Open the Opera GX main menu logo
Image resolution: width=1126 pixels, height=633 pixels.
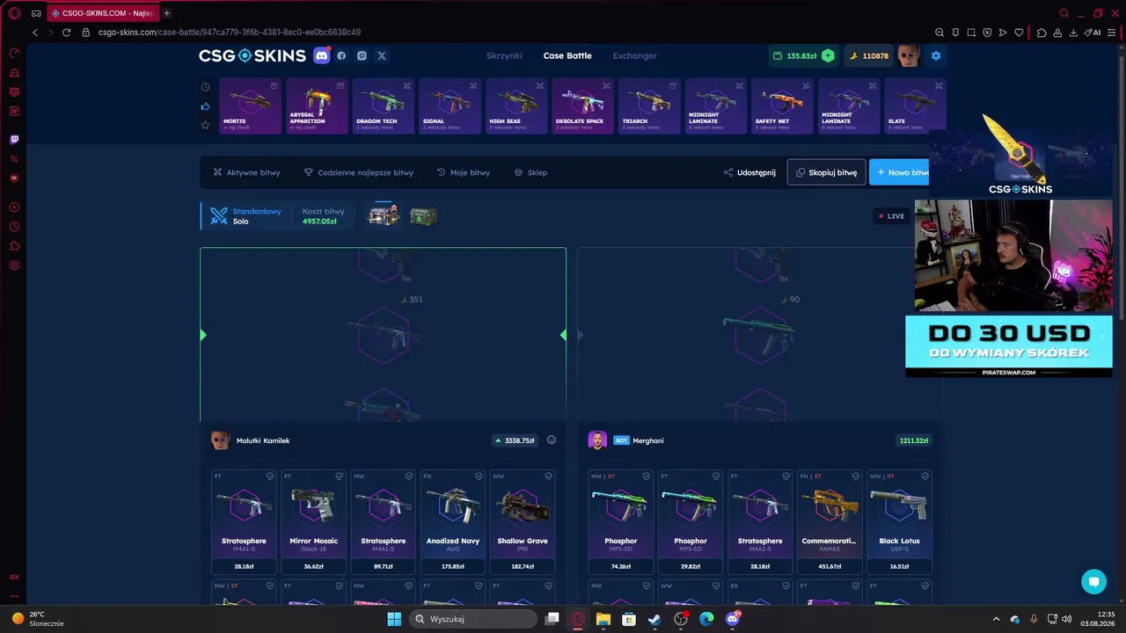(14, 13)
